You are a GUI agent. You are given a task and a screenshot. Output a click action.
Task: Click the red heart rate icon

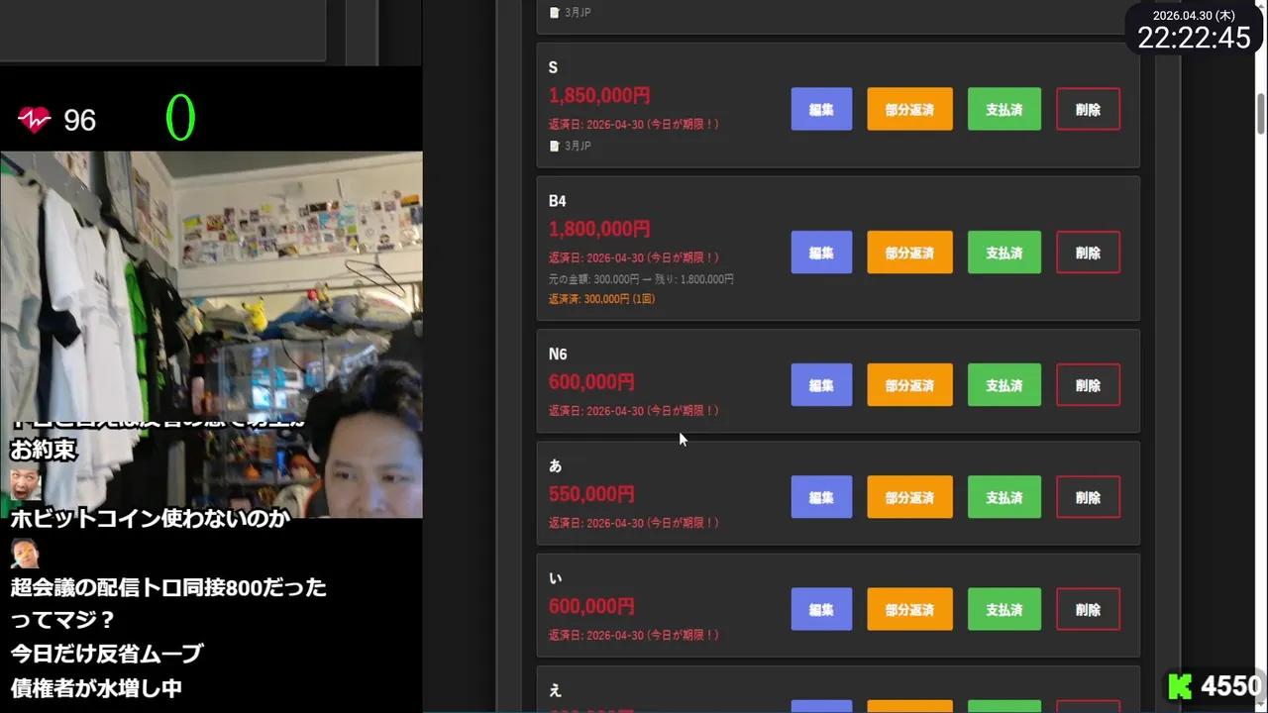[34, 121]
